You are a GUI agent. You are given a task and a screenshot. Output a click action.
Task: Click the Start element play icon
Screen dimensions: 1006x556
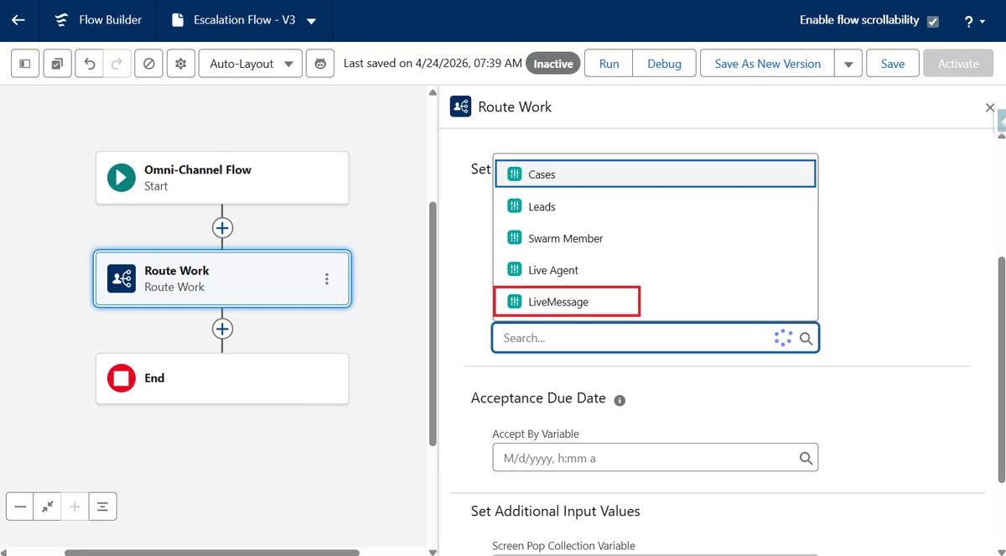point(122,178)
